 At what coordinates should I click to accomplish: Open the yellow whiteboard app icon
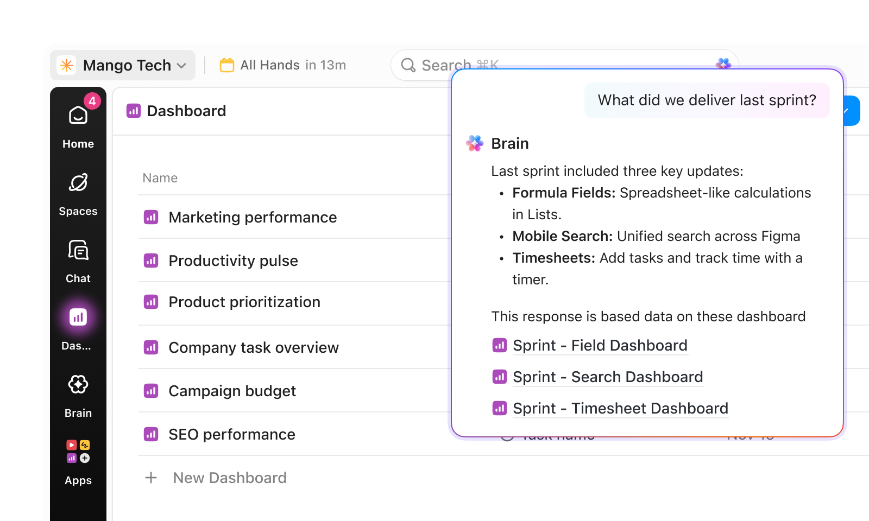[x=85, y=444]
